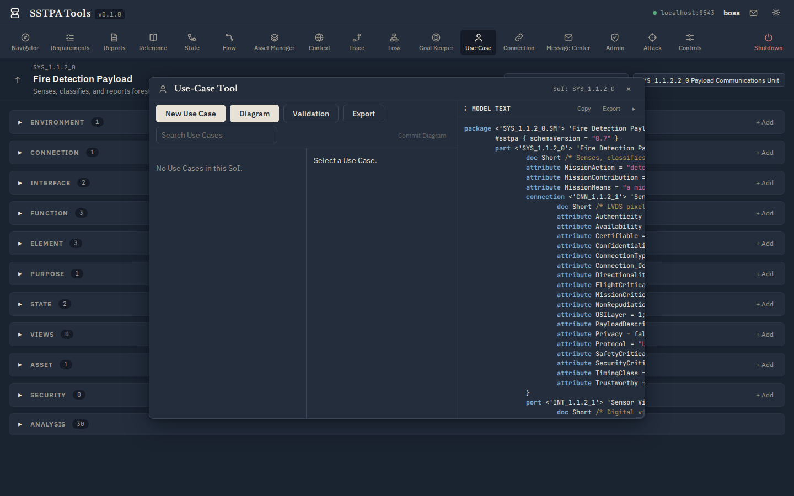794x496 pixels.
Task: Open the Trace tool
Action: [x=357, y=42]
